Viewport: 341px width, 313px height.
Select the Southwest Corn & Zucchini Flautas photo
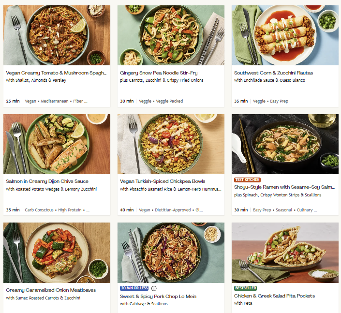click(285, 35)
